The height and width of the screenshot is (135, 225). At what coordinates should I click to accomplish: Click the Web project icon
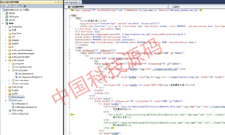coord(7,23)
